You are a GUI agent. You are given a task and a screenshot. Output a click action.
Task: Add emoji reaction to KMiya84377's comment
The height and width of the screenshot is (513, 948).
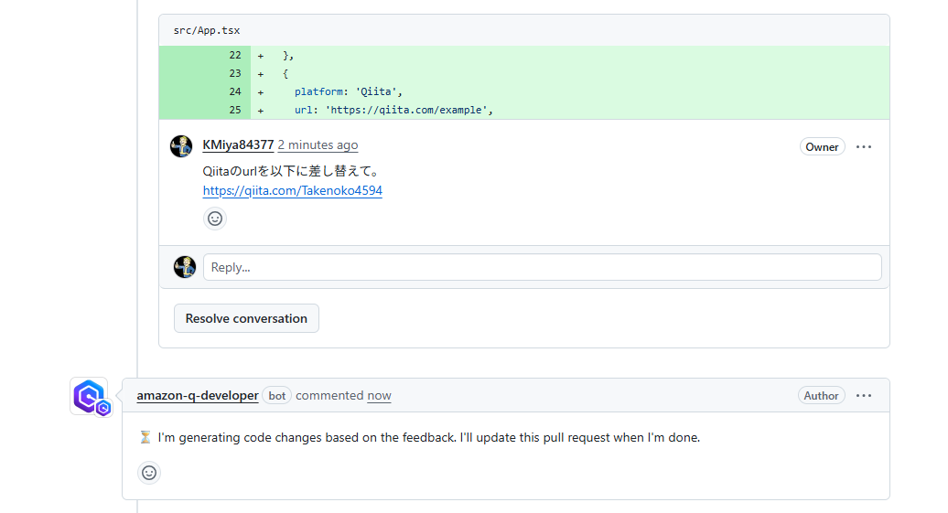pyautogui.click(x=215, y=219)
